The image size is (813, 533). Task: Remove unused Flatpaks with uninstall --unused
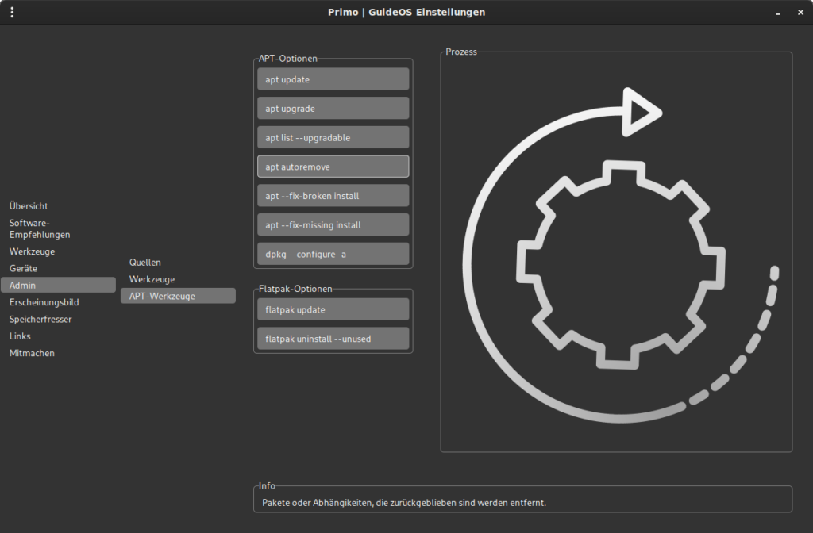coord(333,339)
